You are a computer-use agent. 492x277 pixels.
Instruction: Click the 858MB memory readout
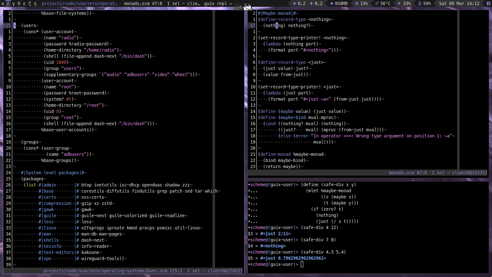341,4
